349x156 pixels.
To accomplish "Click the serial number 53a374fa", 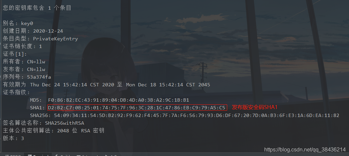I will [39, 77].
